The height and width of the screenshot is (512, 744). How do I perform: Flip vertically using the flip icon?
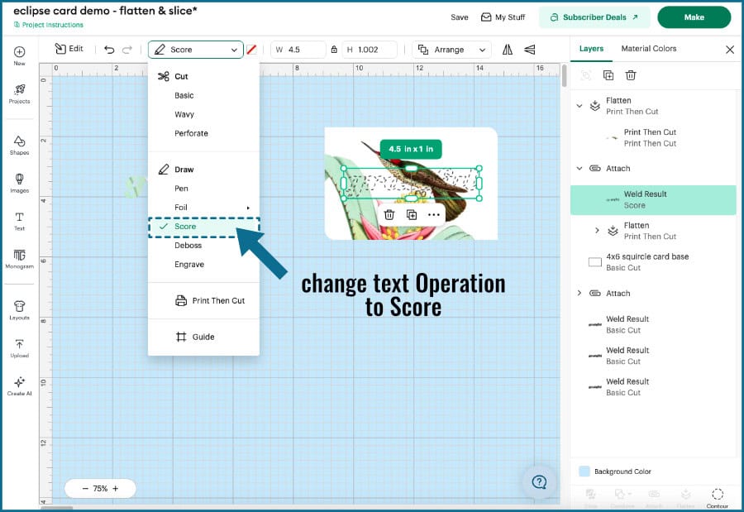click(x=530, y=50)
